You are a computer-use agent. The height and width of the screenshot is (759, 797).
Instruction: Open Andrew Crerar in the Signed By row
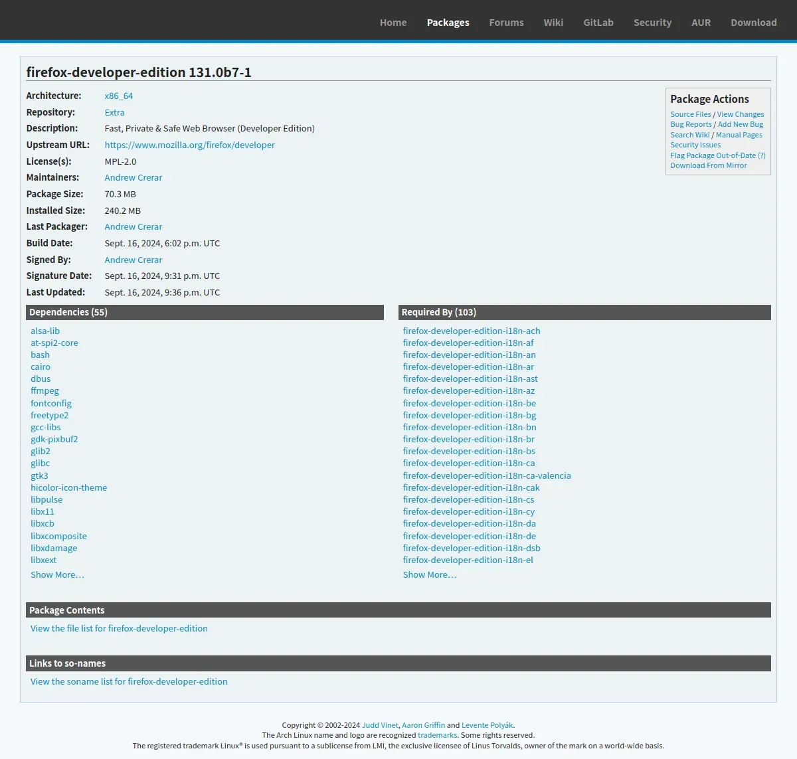pos(133,260)
